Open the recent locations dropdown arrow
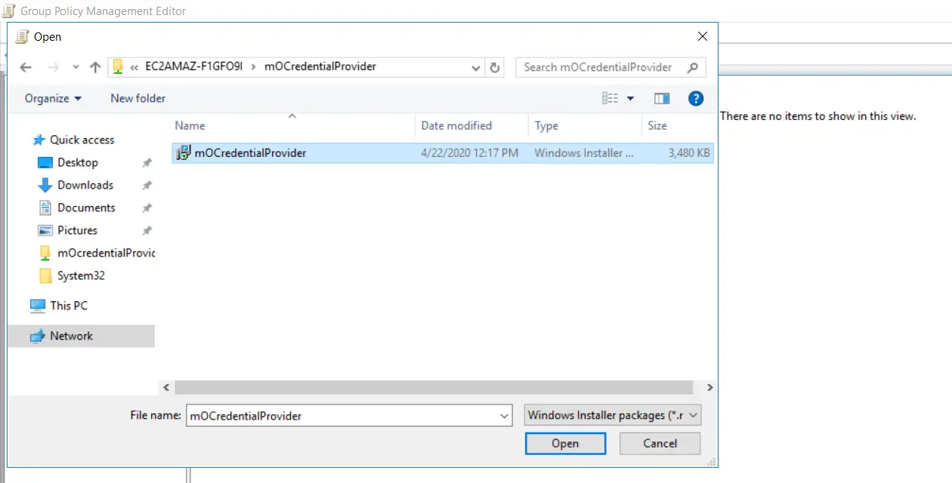Viewport: 952px width, 483px height. (76, 67)
